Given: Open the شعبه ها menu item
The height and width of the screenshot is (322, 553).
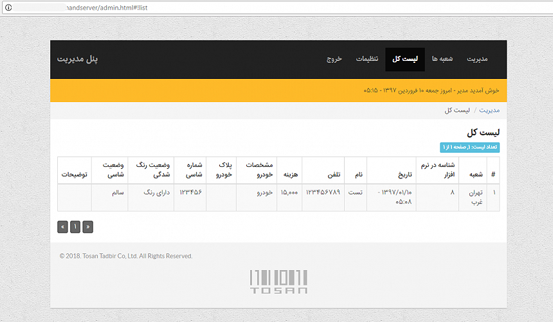Looking at the screenshot, I should click(x=442, y=59).
